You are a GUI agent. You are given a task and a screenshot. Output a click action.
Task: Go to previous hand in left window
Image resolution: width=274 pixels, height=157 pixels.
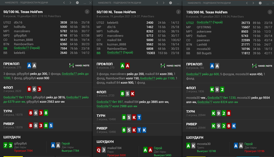tap(64, 3)
